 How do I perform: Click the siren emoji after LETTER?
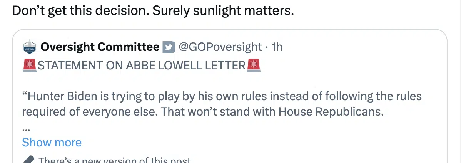click(254, 66)
